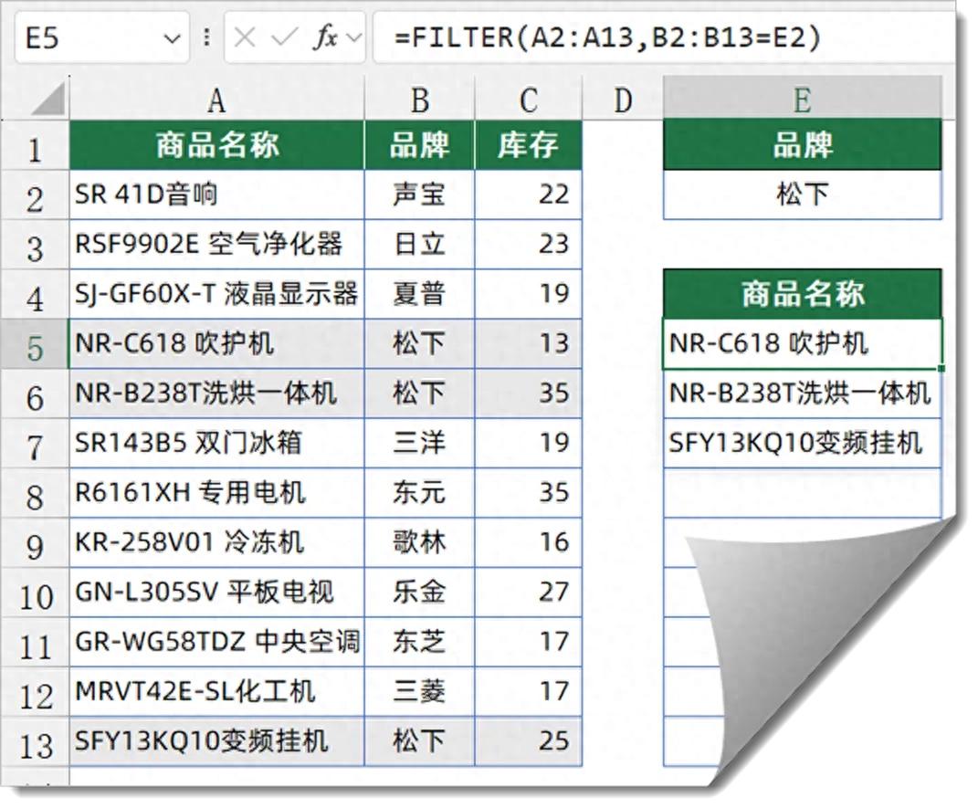Click the Name Box showing E5

[101, 38]
